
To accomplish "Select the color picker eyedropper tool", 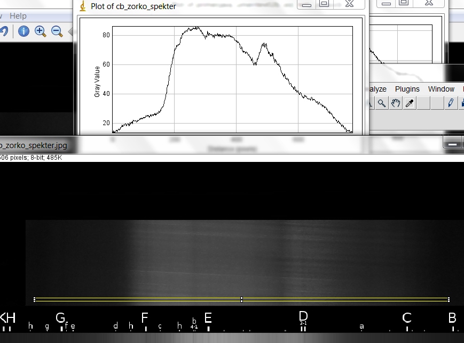I will pyautogui.click(x=410, y=103).
